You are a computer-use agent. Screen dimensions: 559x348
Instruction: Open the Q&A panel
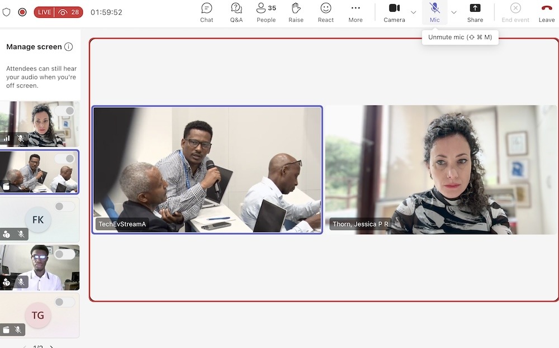click(236, 13)
